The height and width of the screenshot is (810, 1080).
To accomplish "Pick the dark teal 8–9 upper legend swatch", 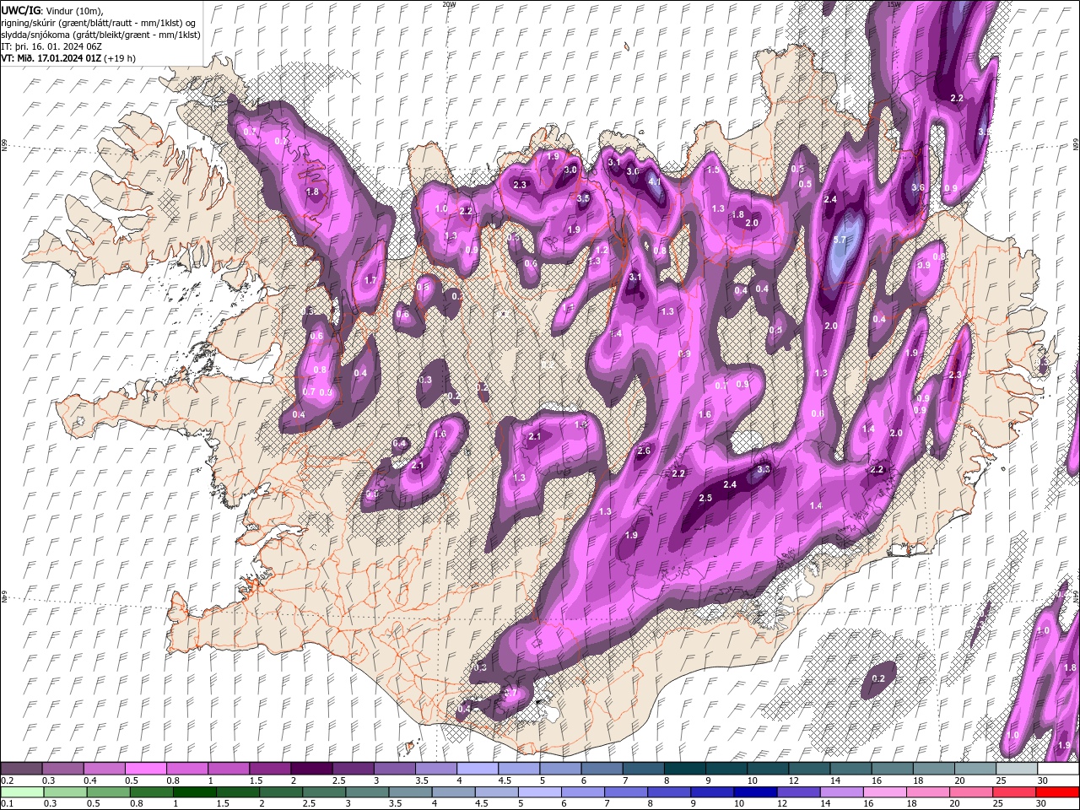I will click(x=683, y=769).
